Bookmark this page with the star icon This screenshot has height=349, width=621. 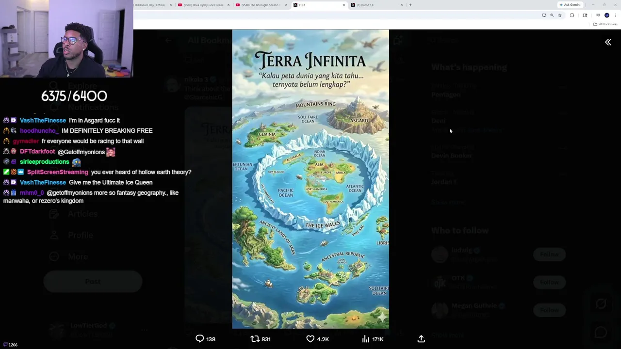[560, 15]
